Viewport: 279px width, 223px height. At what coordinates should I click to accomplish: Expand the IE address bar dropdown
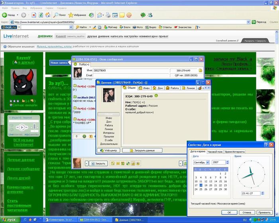tap(248, 22)
